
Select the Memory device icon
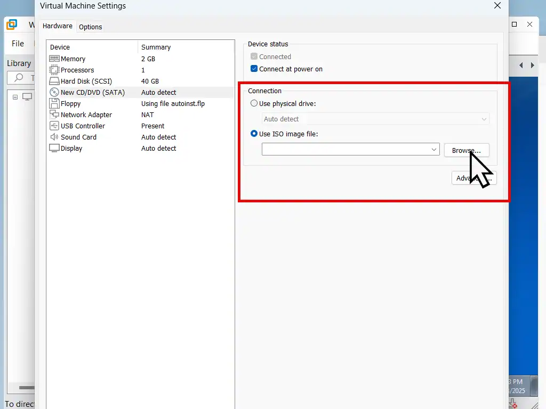54,59
